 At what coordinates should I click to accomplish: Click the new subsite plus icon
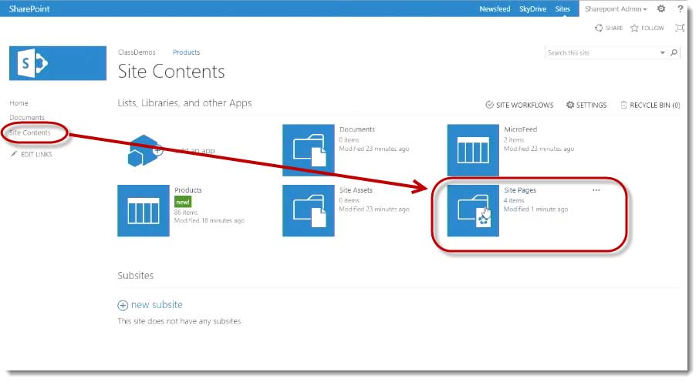(123, 306)
